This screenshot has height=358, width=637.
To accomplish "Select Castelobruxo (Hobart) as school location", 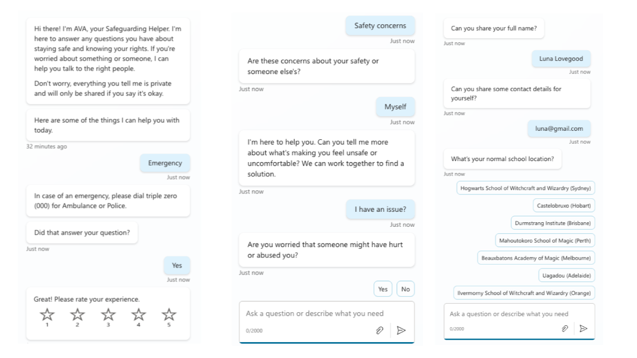I will (564, 205).
